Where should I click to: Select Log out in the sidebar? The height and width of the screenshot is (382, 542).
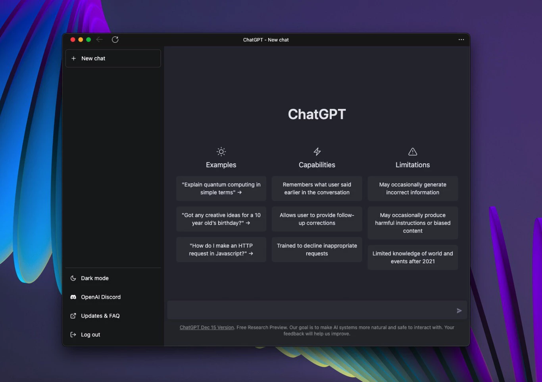click(90, 335)
